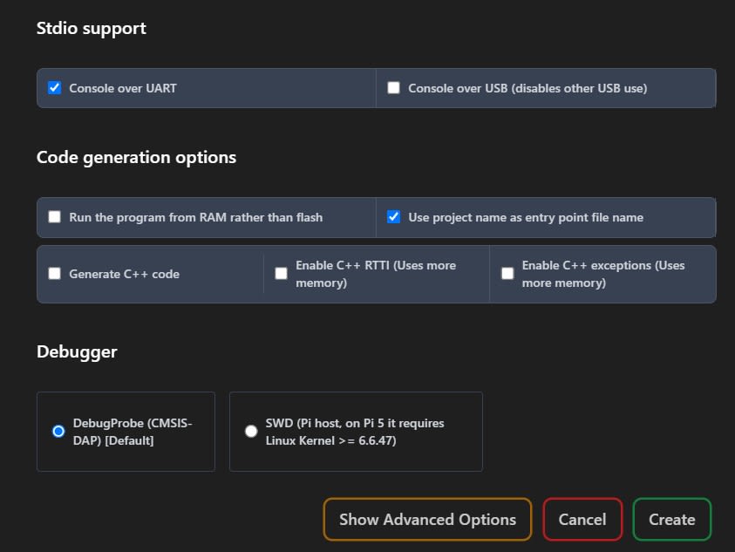Click the Enable C++ RTTI label text
This screenshot has height=552, width=735.
(x=376, y=274)
